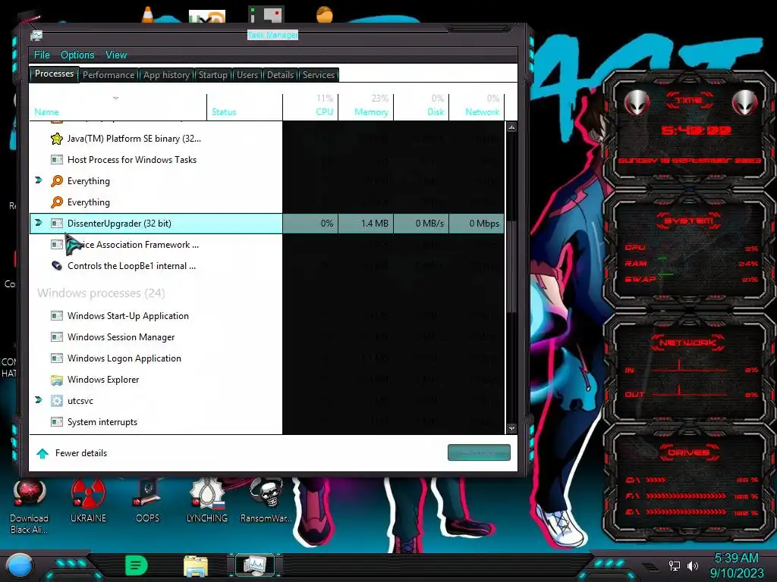Select the Windows Session Manager row
The image size is (777, 582).
[267, 337]
